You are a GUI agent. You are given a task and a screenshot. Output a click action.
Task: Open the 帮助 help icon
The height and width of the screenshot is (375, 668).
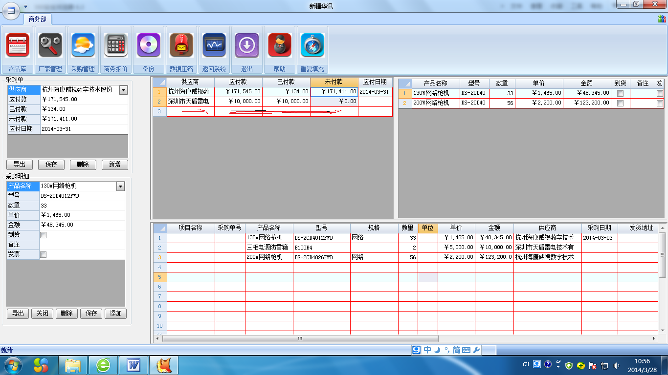pyautogui.click(x=280, y=46)
